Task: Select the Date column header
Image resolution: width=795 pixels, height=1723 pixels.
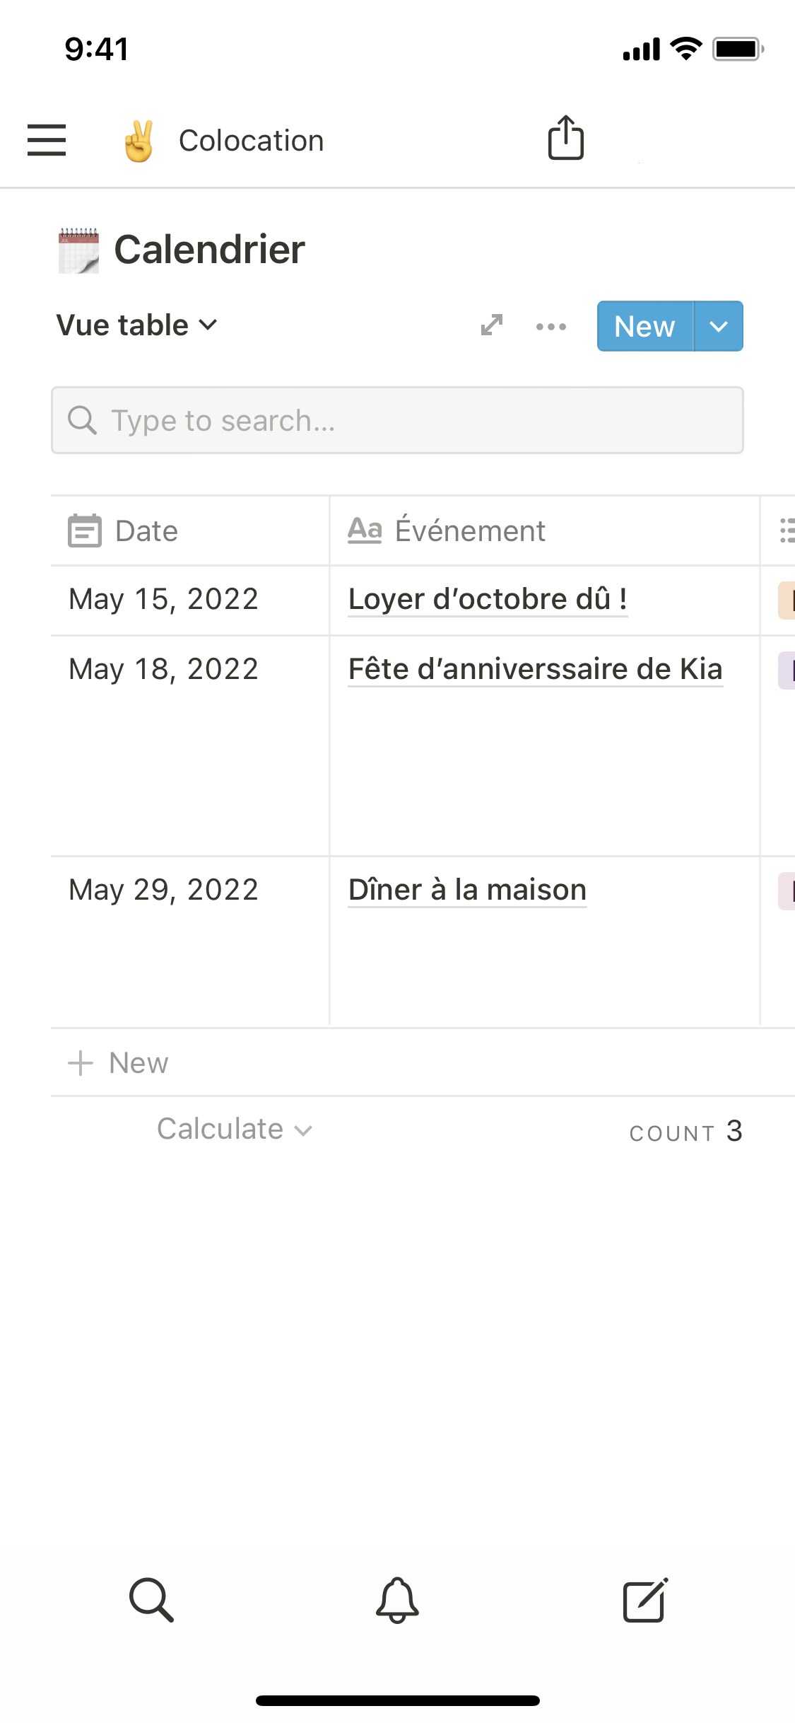Action: pos(146,531)
